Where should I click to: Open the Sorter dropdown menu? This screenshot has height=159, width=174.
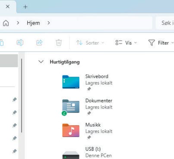point(90,43)
